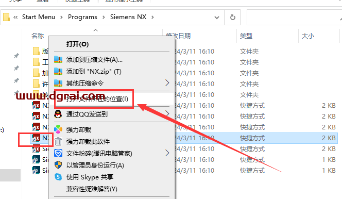Sort by 大小 column header
The height and width of the screenshot is (199, 342).
[x=308, y=36]
